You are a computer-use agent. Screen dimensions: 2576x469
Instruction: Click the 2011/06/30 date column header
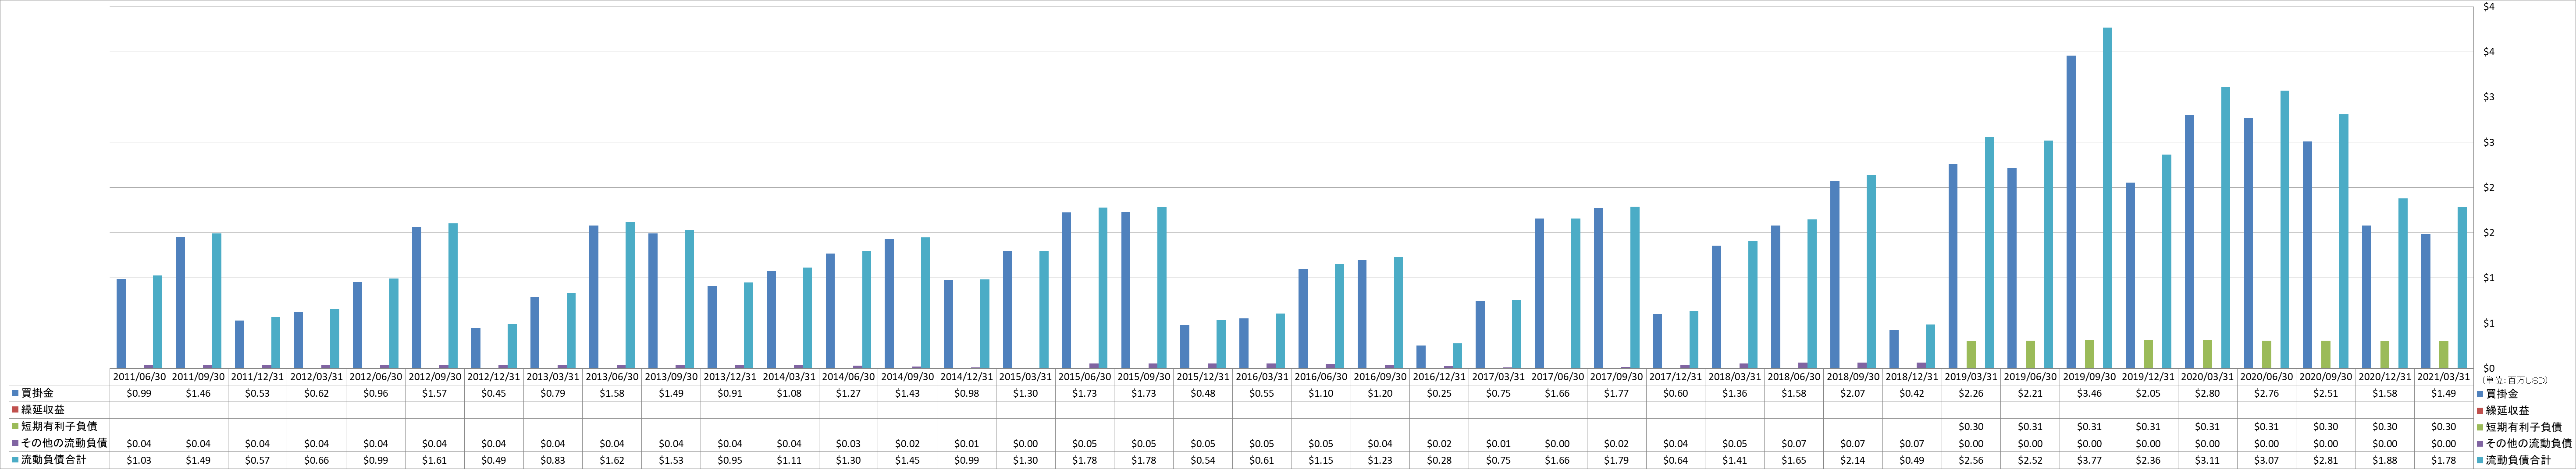click(x=139, y=377)
